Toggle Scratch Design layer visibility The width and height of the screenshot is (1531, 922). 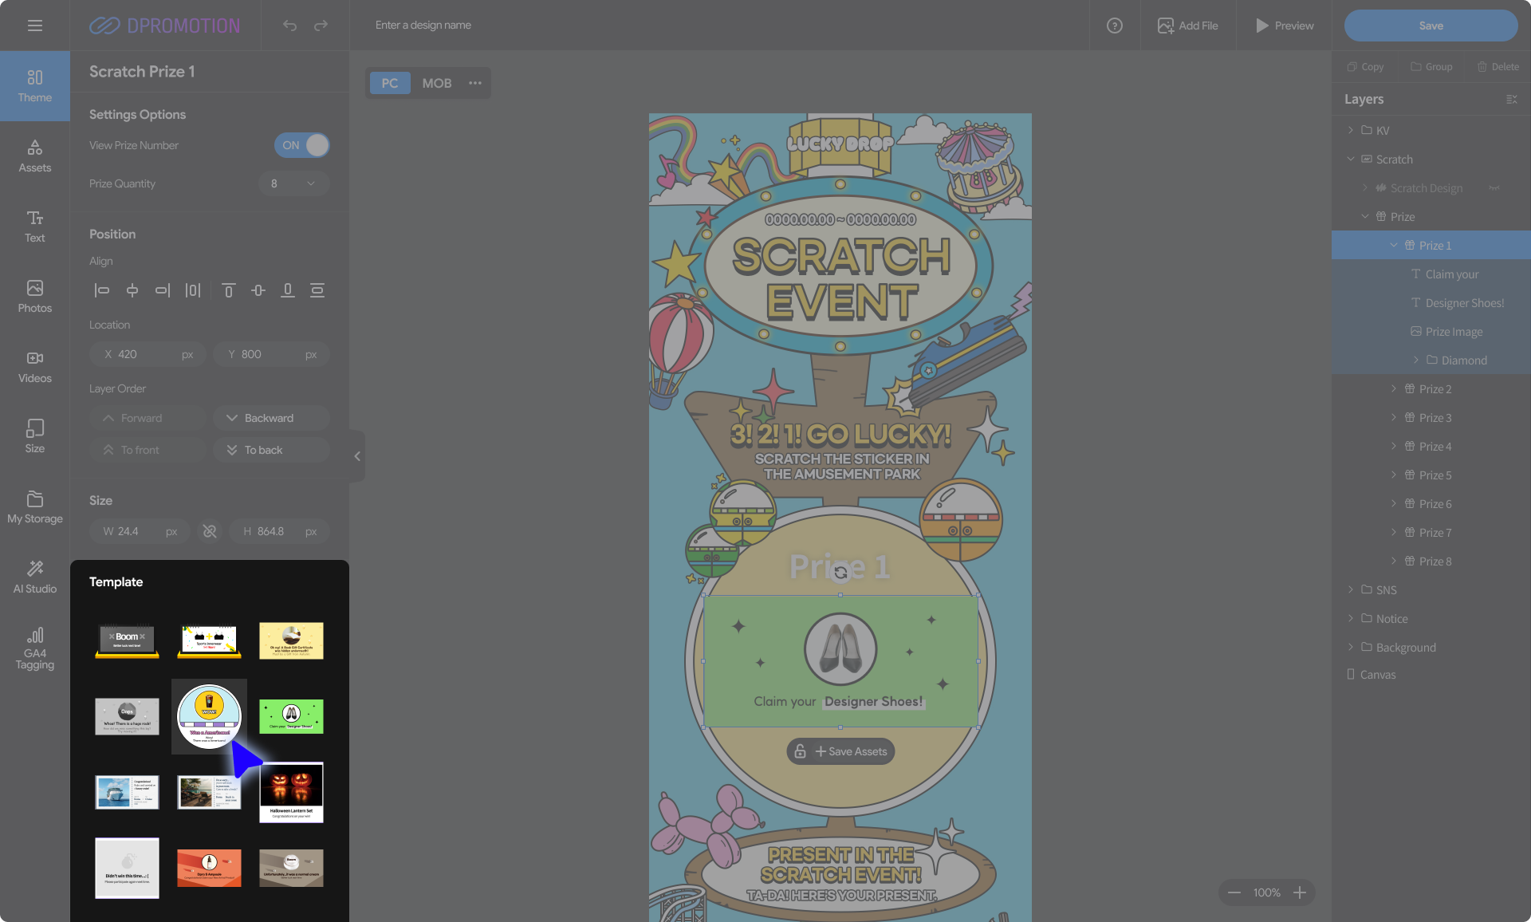tap(1494, 188)
